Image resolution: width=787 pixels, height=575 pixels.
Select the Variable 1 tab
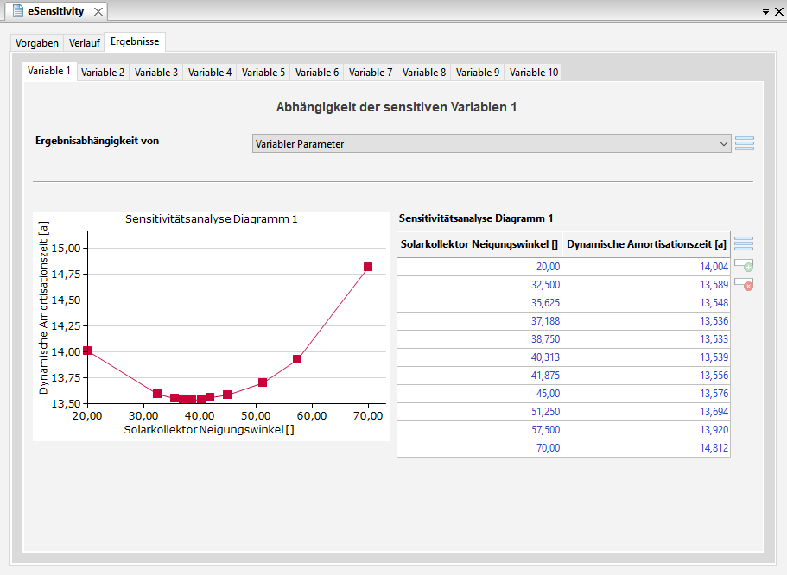pos(49,71)
